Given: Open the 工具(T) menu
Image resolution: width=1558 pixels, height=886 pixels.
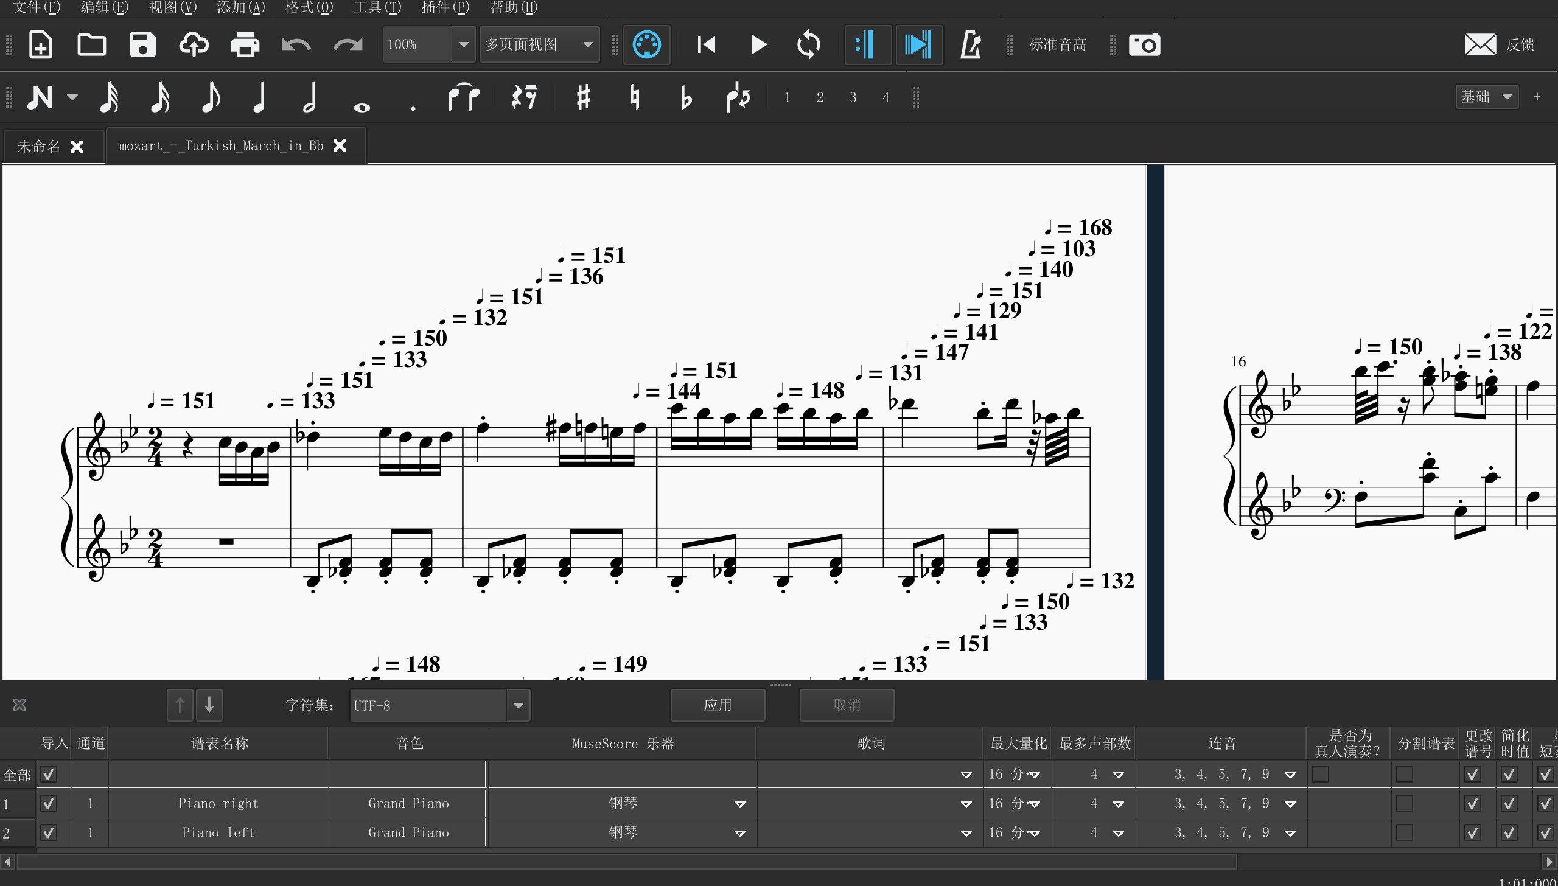Looking at the screenshot, I should (x=377, y=8).
